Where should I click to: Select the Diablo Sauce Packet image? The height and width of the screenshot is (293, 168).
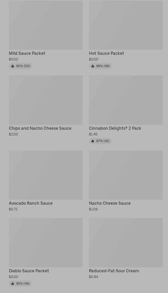click(46, 243)
